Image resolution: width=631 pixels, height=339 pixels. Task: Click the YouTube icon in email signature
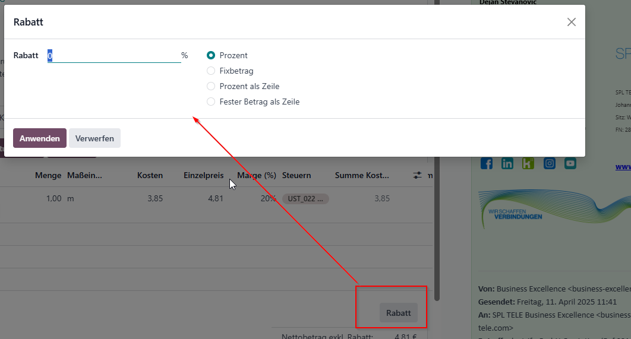coord(570,163)
